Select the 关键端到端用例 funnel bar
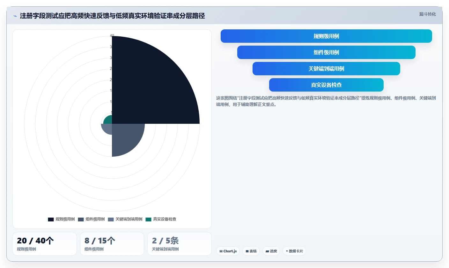This screenshot has height=268, width=449. tap(326, 69)
